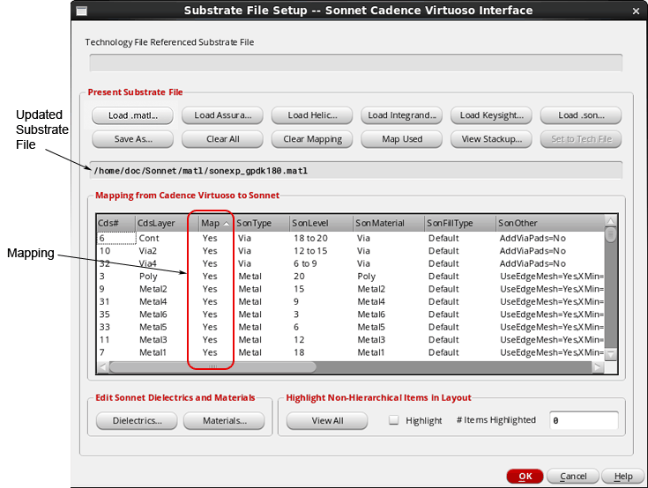This screenshot has width=648, height=488.
Task: Click the horizontal scrollbar thumb of mapping table
Action: 212,366
